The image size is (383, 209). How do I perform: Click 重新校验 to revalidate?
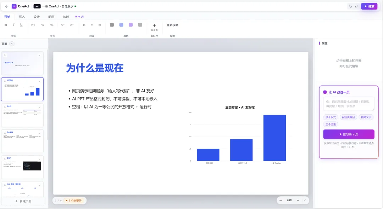pyautogui.click(x=172, y=25)
